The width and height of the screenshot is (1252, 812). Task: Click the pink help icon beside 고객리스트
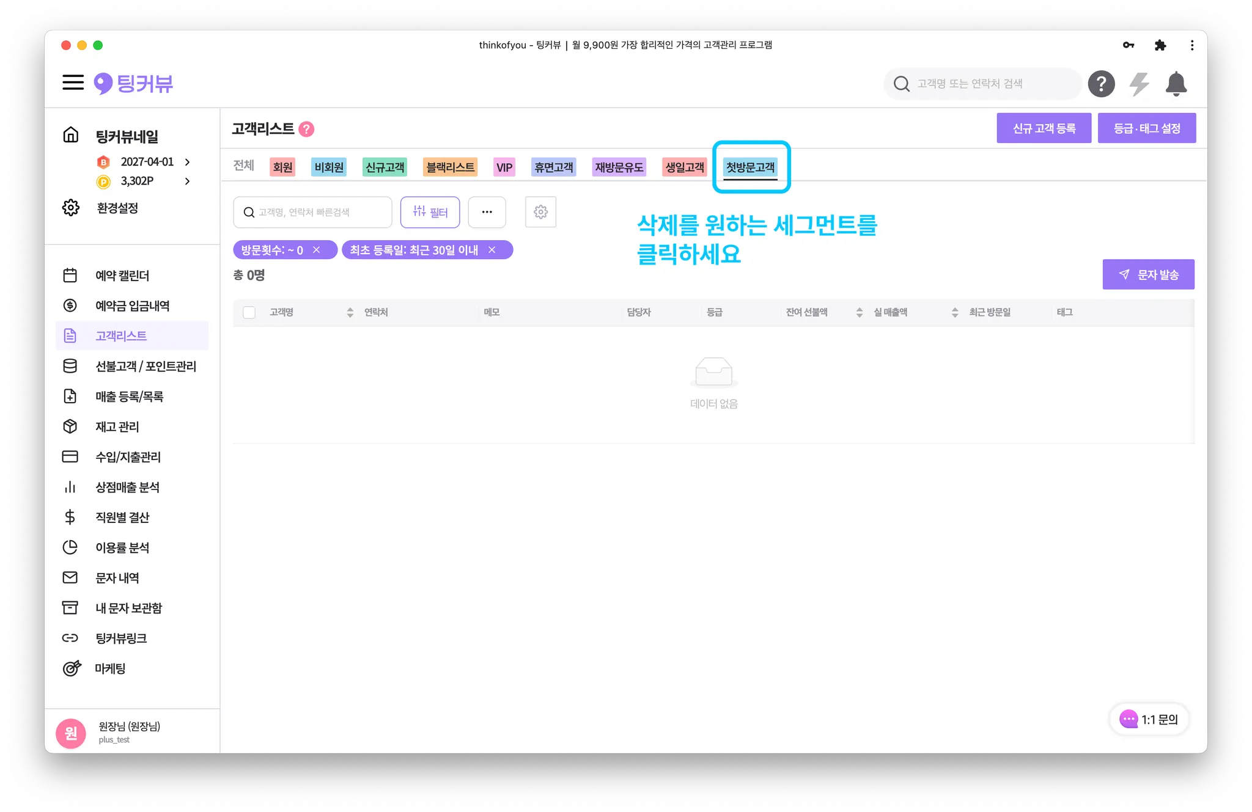point(306,129)
